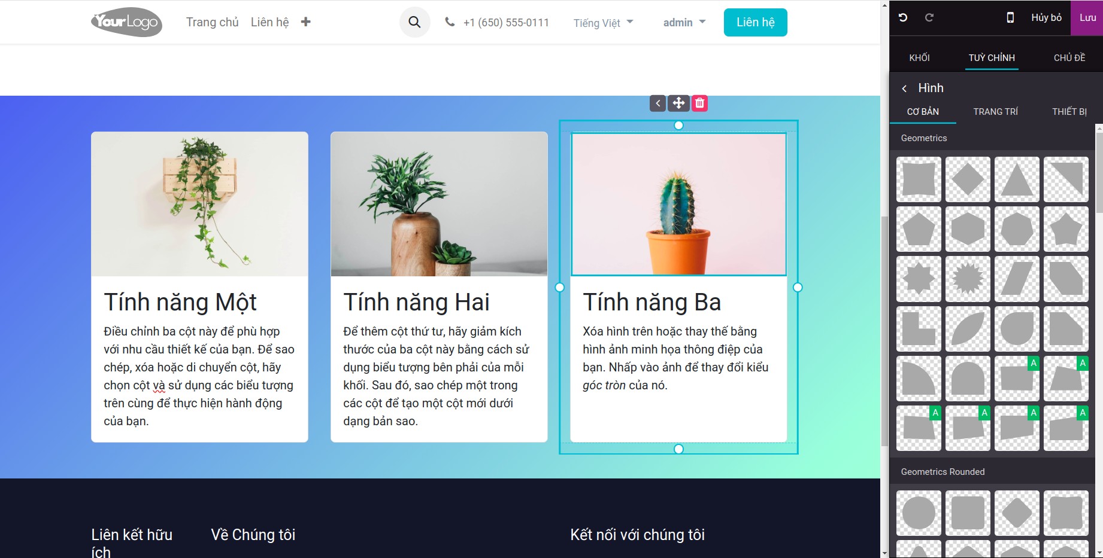Select the curved five-point star shape
1103x558 pixels.
[x=1066, y=229]
